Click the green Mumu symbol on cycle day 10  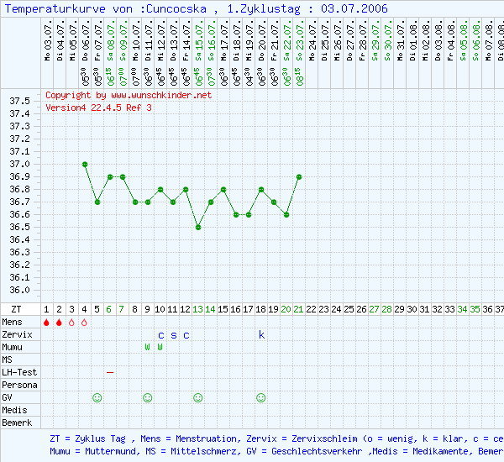160,347
